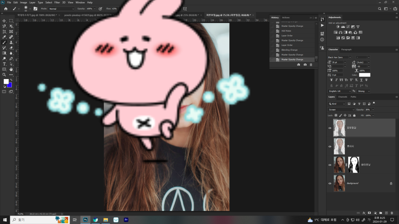Hide the second layer's eye icon
This screenshot has width=399, height=224.
point(330,146)
